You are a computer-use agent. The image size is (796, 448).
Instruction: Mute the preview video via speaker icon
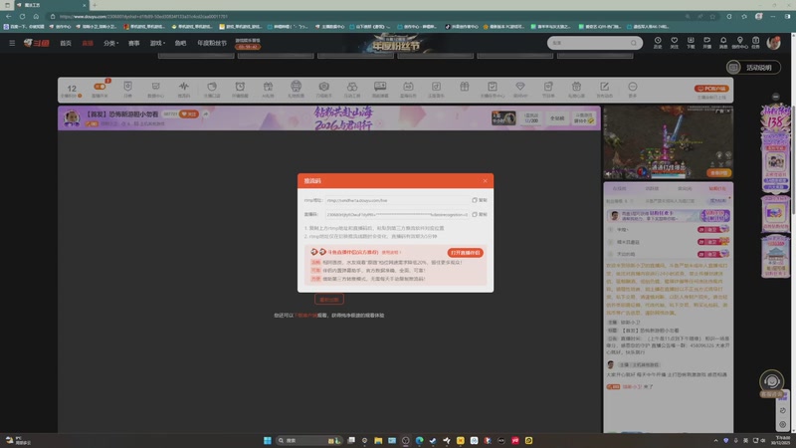click(x=608, y=173)
